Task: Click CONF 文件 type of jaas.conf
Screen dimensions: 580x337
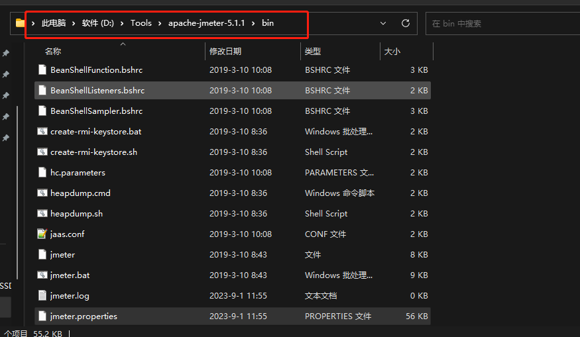Action: [x=325, y=234]
